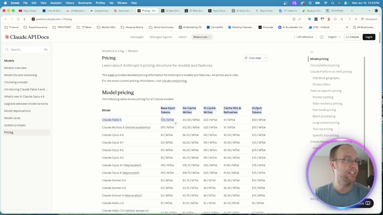Image resolution: width=383 pixels, height=215 pixels.
Task: Open the Finance bookmarks folder
Action: [x=11, y=27]
